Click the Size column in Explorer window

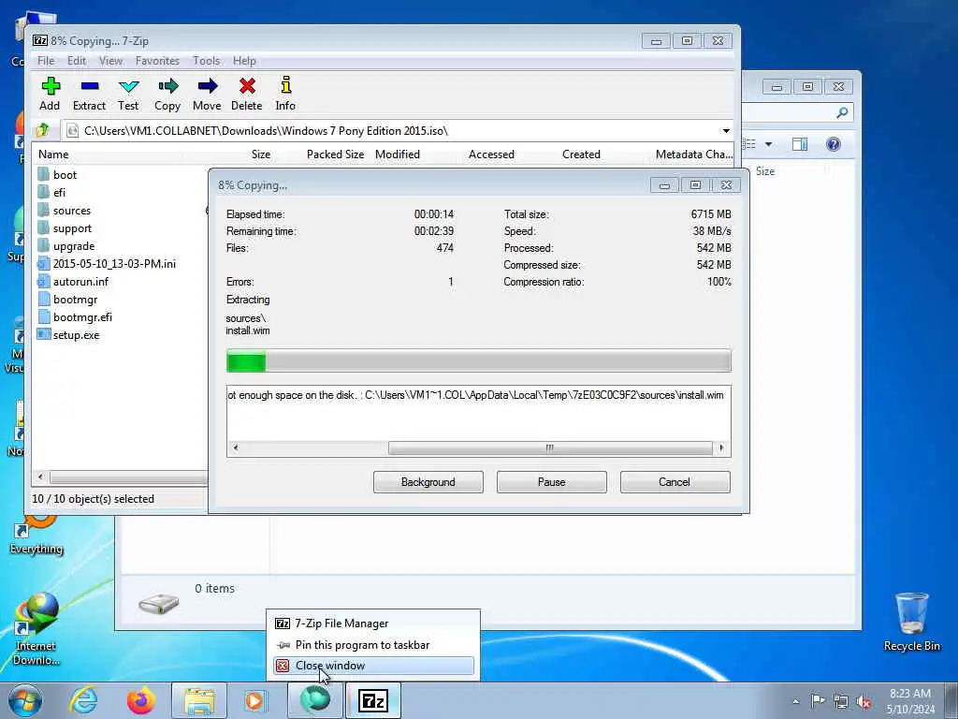pos(765,171)
